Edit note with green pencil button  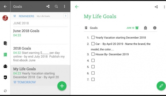coord(161,86)
